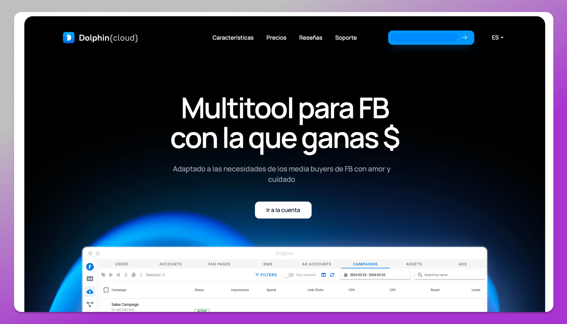This screenshot has height=324, width=567.
Task: Start selected campaigns with the play icon
Action: pyautogui.click(x=111, y=275)
